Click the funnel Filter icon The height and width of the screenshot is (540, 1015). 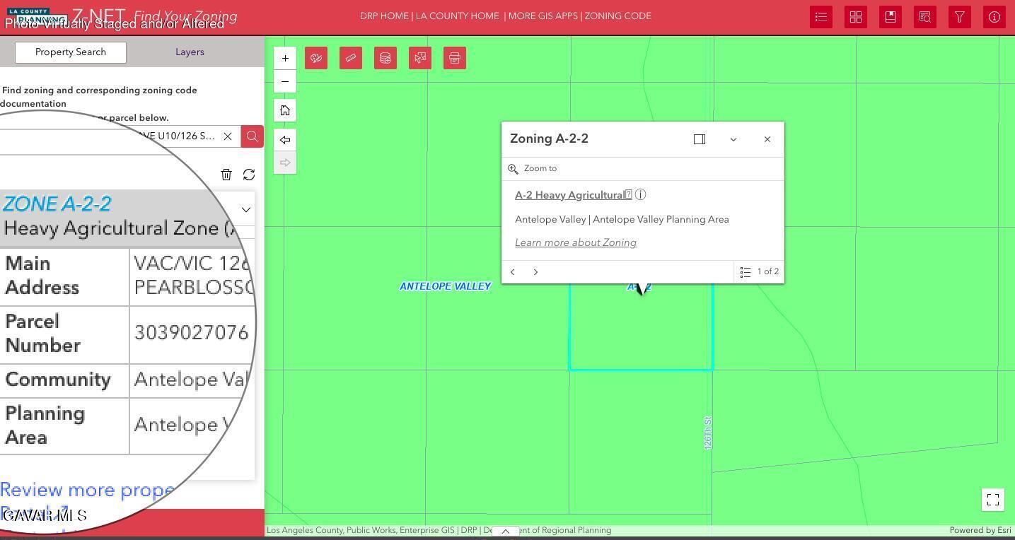point(960,17)
